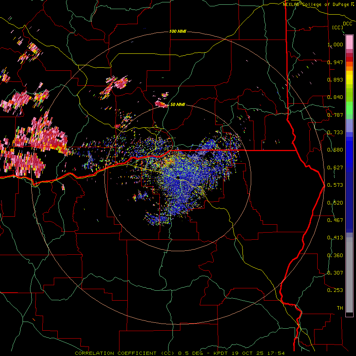Image resolution: width=356 pixels, height=356 pixels.
Task: Click the 0.467 scale value
Action: (x=335, y=220)
